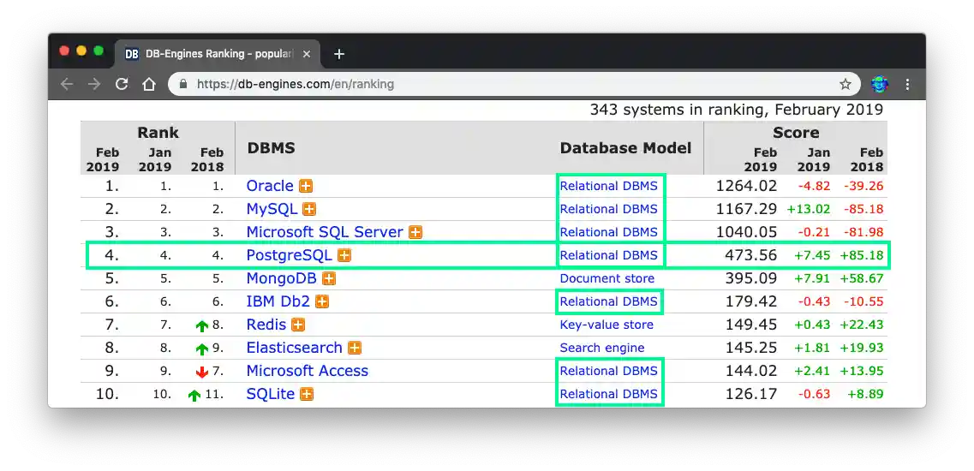974x471 pixels.
Task: Click the DBMS column header
Action: click(x=271, y=148)
